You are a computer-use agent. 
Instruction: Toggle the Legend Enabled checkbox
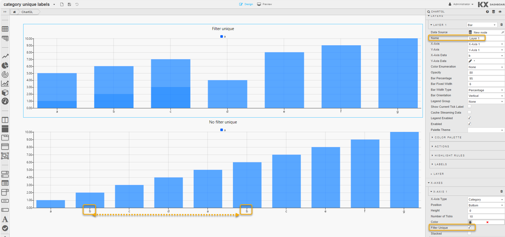[x=470, y=118]
